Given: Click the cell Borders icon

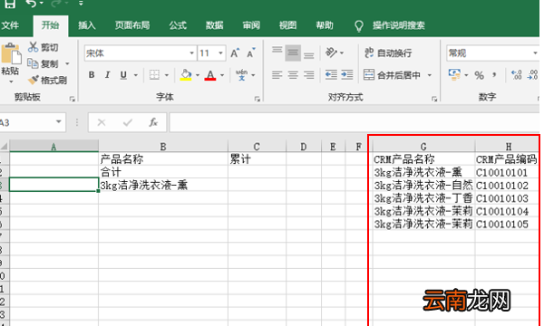Looking at the screenshot, I should coord(154,75).
